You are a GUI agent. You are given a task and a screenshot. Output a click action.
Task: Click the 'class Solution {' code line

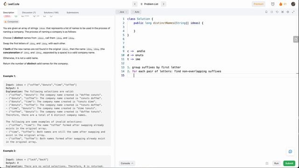140,19
